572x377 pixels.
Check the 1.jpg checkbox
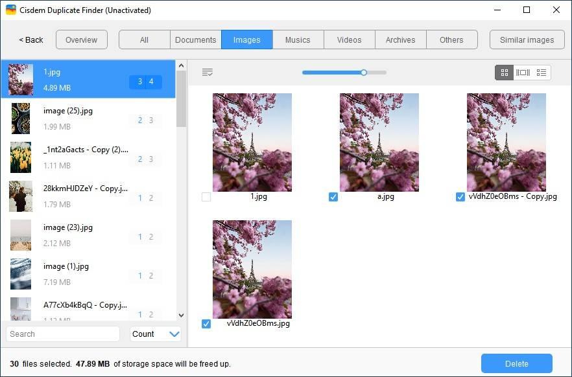[x=206, y=197]
